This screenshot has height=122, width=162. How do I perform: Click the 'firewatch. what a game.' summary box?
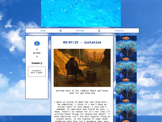point(37,72)
